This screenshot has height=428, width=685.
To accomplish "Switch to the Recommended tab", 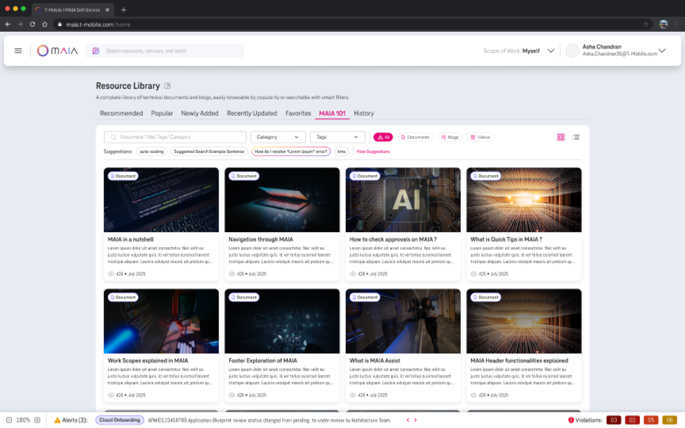I will [x=122, y=113].
